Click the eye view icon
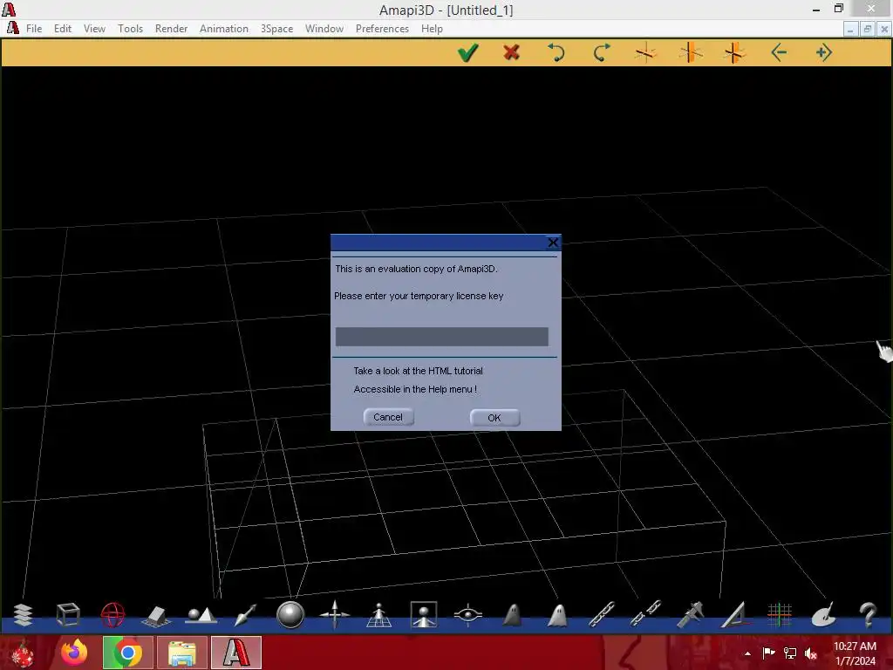Screen dimensions: 893x670 click(468, 615)
